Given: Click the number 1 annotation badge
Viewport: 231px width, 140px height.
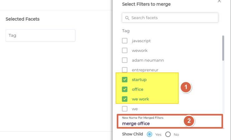Looking at the screenshot, I should tap(186, 87).
